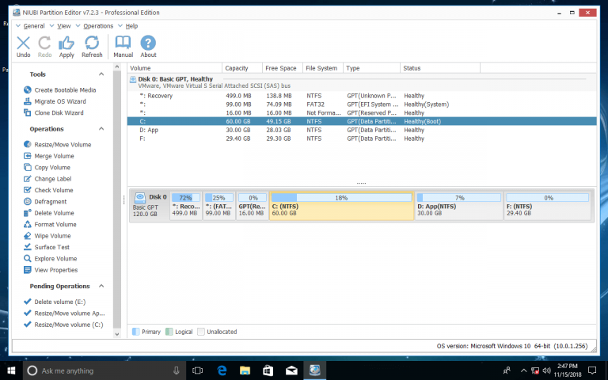Sort by Volume column header

coord(174,68)
